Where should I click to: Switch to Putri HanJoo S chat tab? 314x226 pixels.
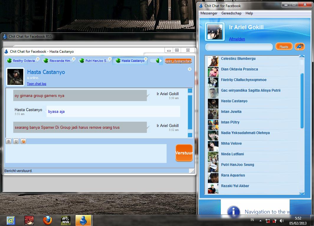coord(95,61)
